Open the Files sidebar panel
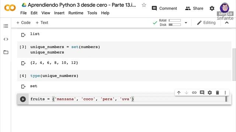Image resolution: width=236 pixels, height=132 pixels. click(x=6, y=52)
